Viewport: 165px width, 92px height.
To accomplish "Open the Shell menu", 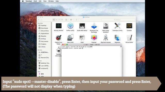I will click(35, 1).
